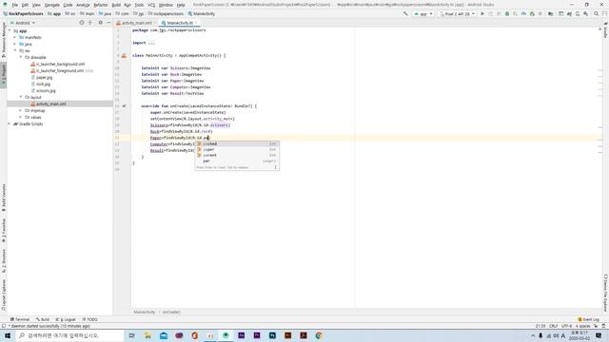Select the MainActivity.kt editor tab
Viewport: 609px width, 342px height.
coord(180,23)
